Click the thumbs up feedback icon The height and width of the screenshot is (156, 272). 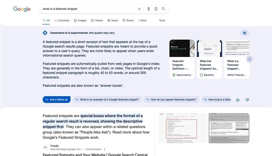pos(238,100)
